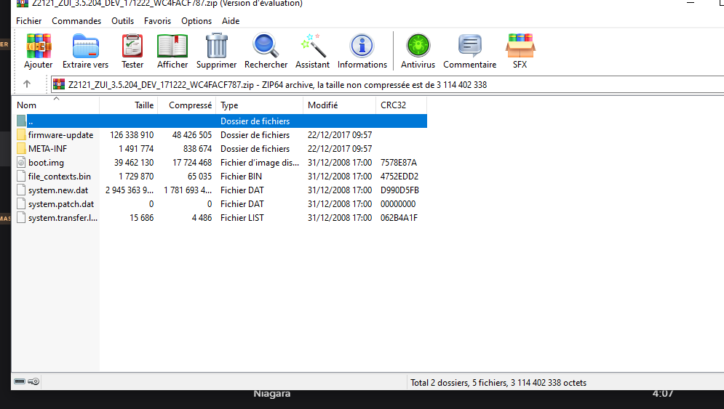The height and width of the screenshot is (409, 724).
Task: Click the firmware-update folder name
Action: coord(60,134)
